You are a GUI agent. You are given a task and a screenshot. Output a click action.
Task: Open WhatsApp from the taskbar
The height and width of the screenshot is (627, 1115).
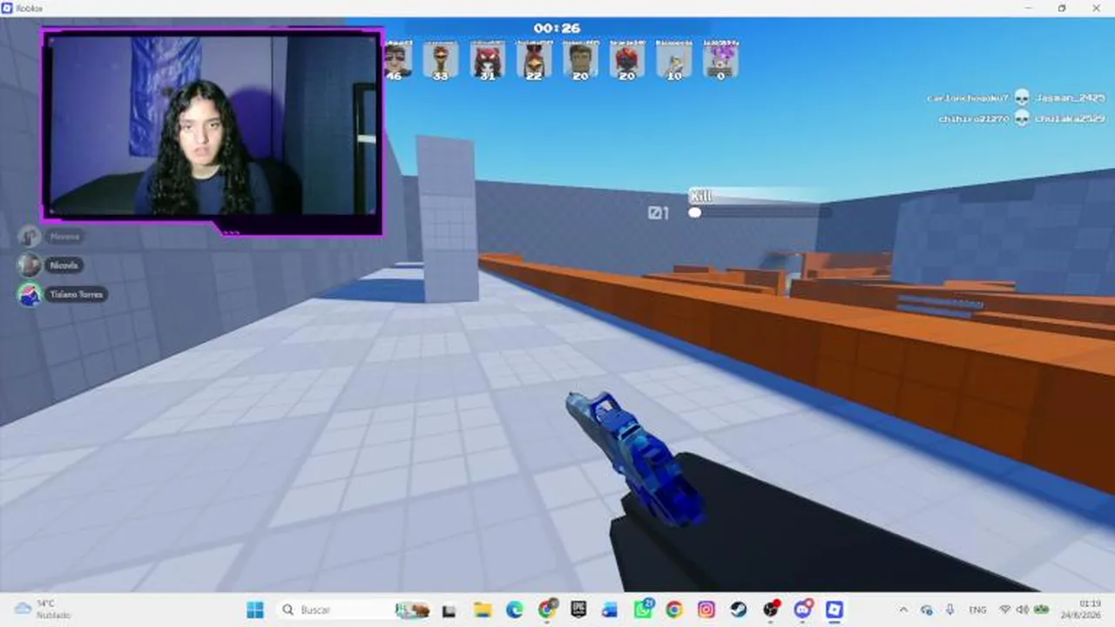coord(643,610)
